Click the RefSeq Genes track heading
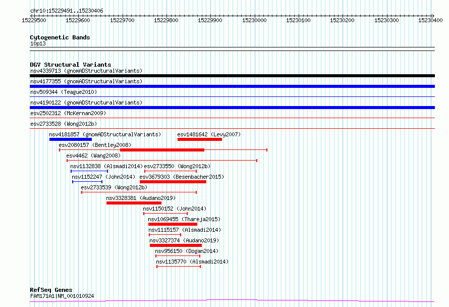Image resolution: width=449 pixels, height=307 pixels. (x=51, y=290)
